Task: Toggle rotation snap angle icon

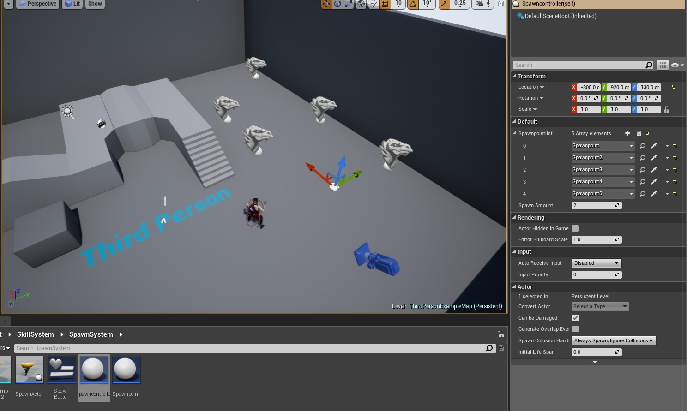Action: (x=413, y=4)
